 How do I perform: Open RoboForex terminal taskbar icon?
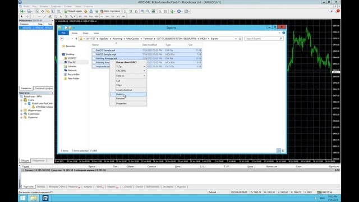pyautogui.click(x=45, y=198)
